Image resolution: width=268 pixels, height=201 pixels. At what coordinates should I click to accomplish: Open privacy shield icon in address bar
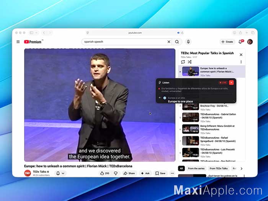point(88,33)
